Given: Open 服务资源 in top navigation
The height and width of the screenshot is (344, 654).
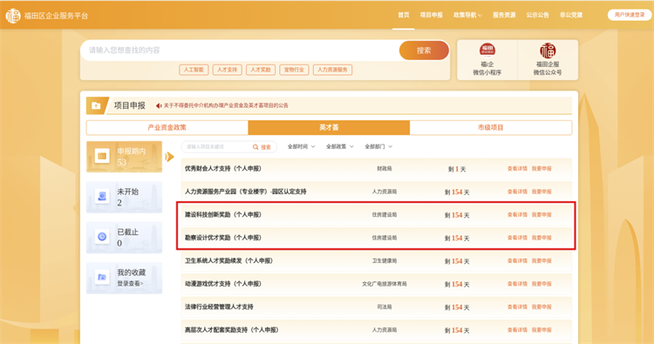Looking at the screenshot, I should [x=504, y=15].
